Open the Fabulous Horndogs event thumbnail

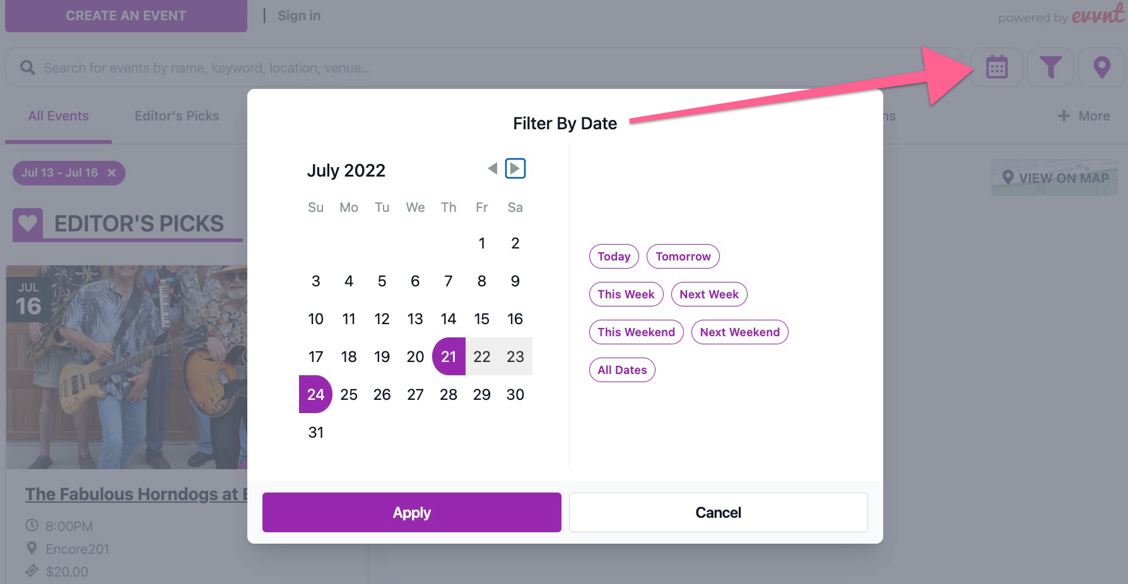(x=126, y=367)
